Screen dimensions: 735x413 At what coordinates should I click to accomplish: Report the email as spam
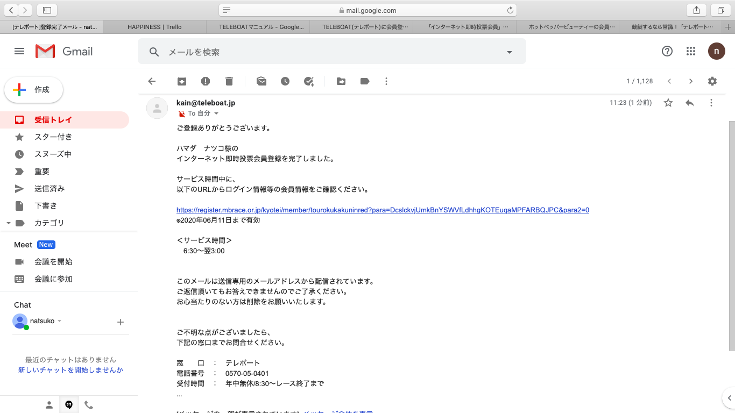[x=206, y=81]
